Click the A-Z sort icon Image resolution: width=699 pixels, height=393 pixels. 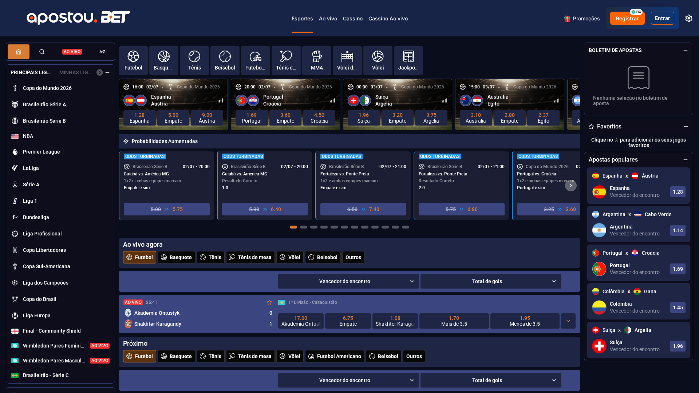[x=102, y=52]
